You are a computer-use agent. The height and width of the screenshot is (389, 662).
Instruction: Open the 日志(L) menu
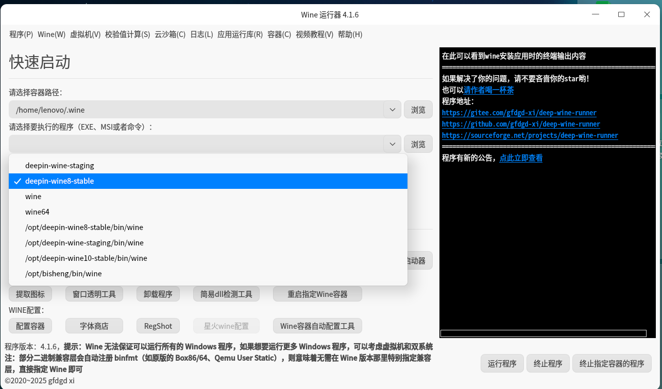[x=201, y=34]
